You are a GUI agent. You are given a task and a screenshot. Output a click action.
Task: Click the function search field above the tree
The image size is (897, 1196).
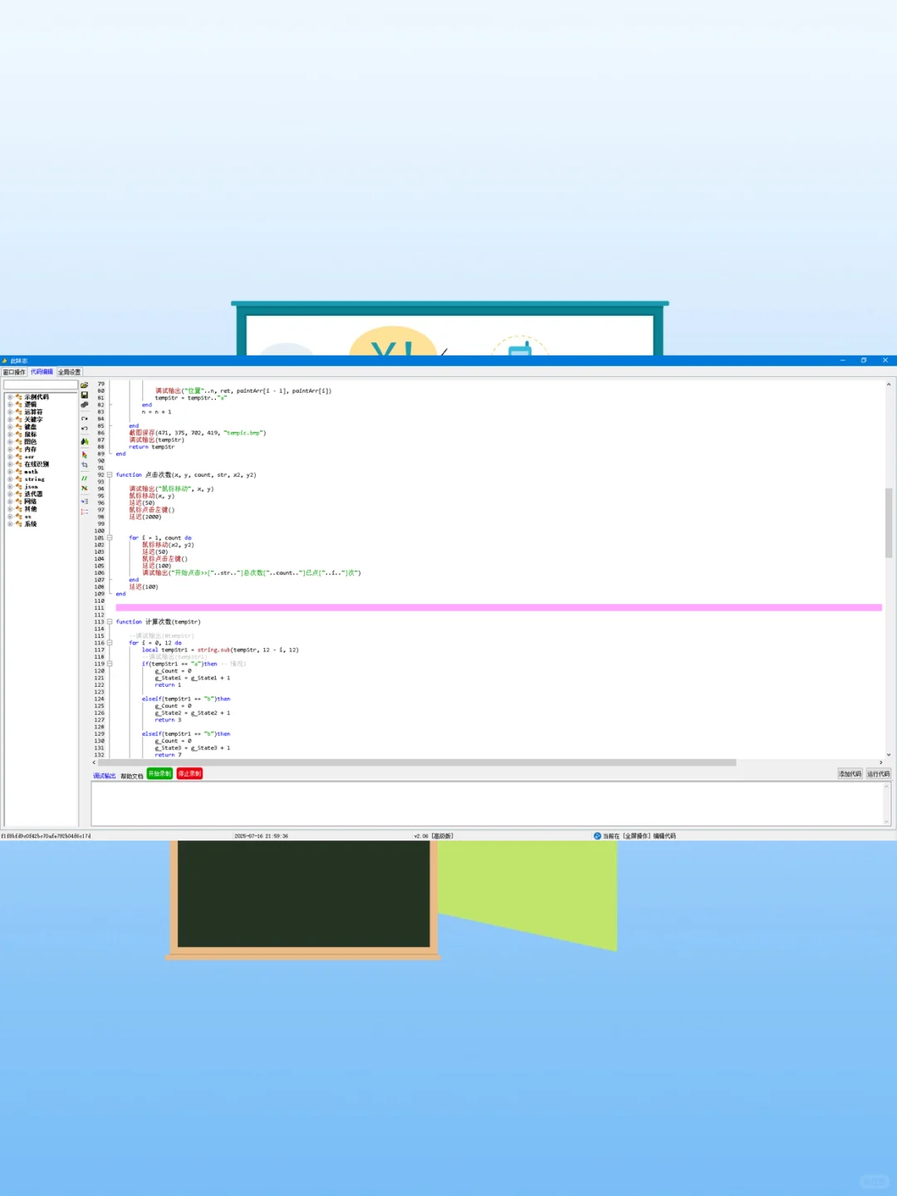pos(41,385)
